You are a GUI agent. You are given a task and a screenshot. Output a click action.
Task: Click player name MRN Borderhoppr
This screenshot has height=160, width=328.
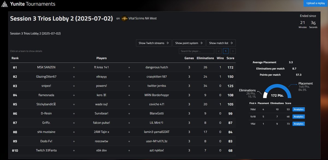(x=157, y=95)
